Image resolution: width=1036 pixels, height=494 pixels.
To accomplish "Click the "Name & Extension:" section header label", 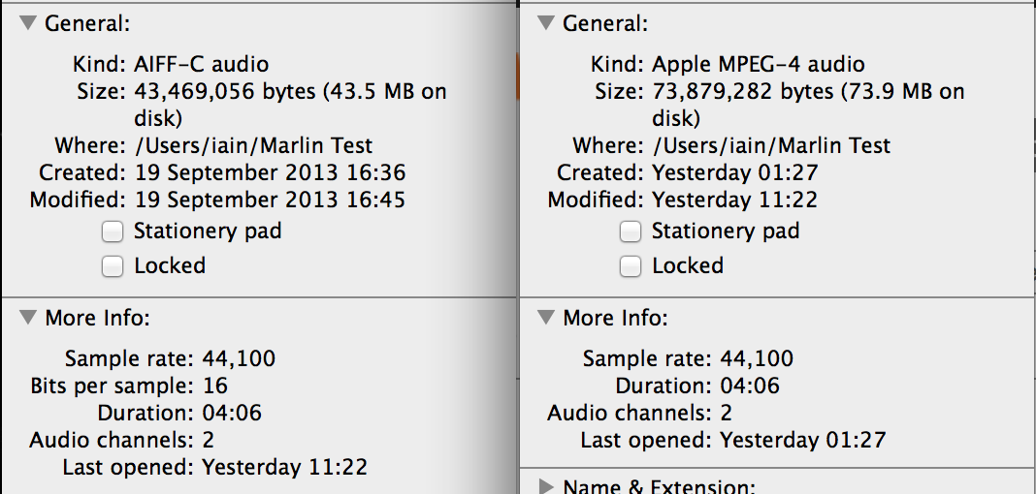I will (659, 485).
